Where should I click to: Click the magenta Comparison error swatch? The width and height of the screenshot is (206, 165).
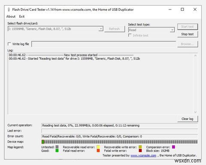[x=173, y=147]
